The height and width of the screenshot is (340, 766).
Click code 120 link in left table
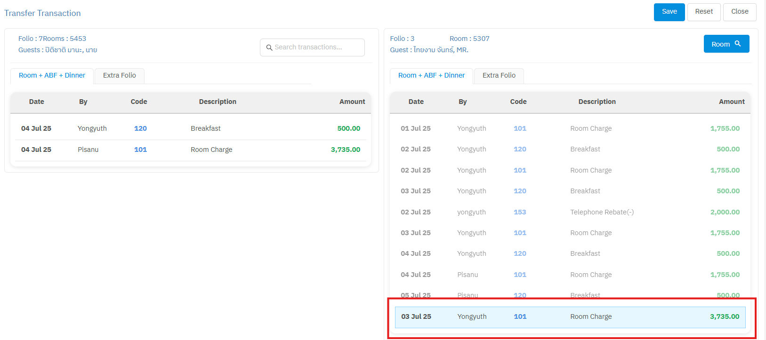tap(140, 128)
